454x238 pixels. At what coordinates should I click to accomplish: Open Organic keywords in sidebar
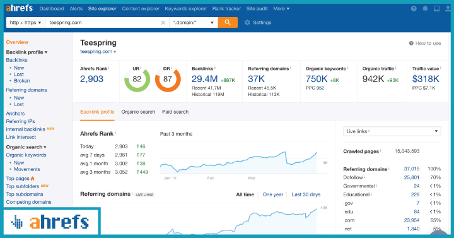(x=26, y=155)
